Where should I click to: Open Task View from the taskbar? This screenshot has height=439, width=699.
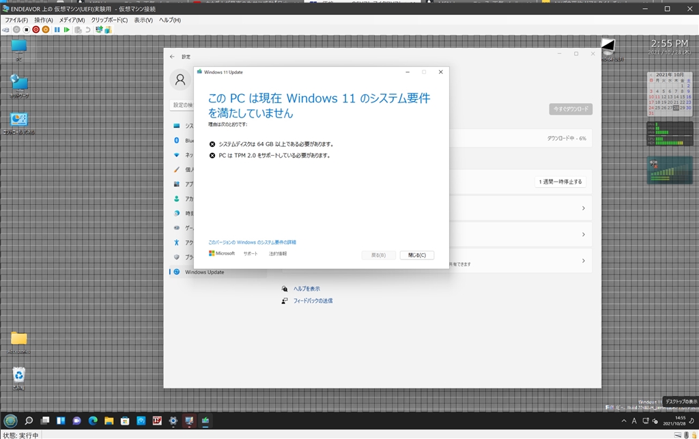(x=45, y=421)
